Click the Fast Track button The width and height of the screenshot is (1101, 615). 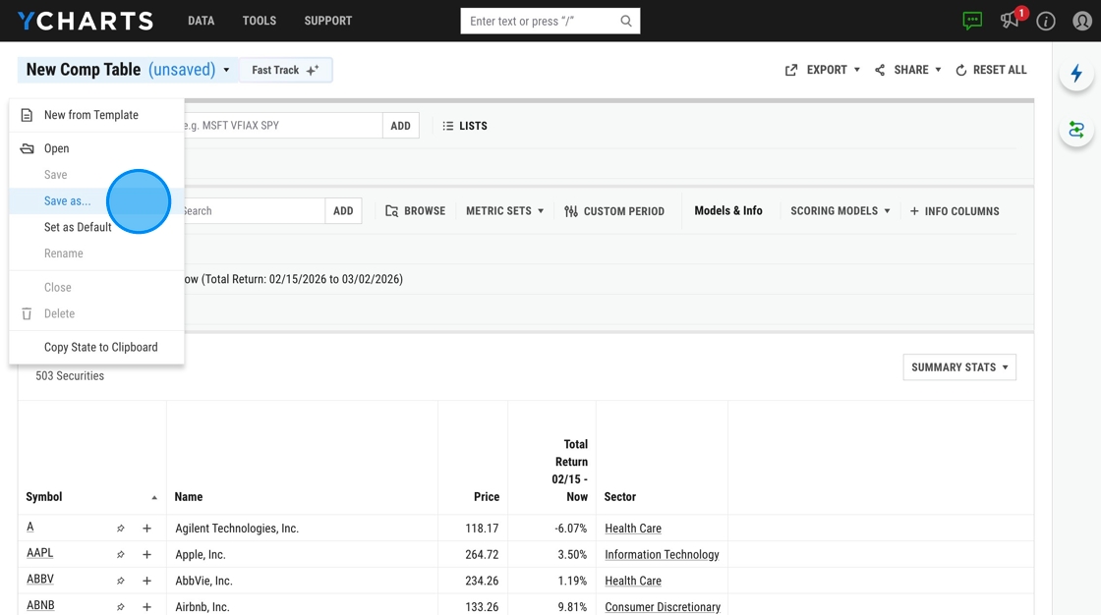285,70
